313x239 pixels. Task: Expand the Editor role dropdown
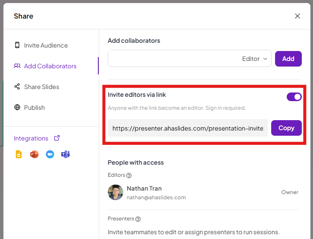point(254,59)
